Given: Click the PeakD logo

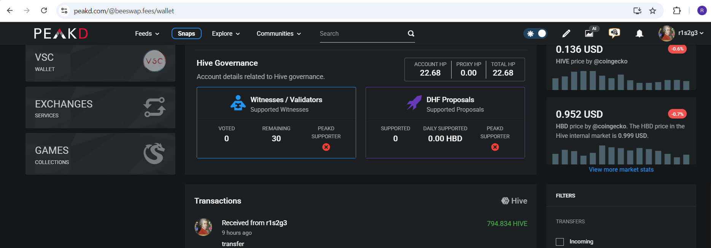Looking at the screenshot, I should point(61,33).
